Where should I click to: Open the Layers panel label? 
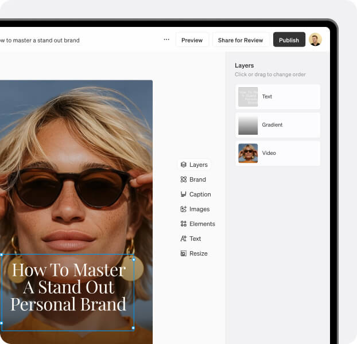199,165
